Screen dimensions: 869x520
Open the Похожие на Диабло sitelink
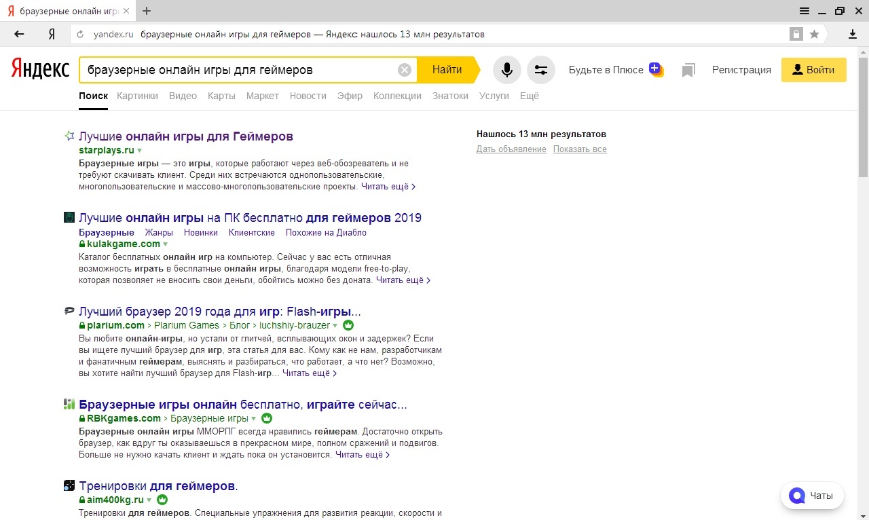[326, 232]
